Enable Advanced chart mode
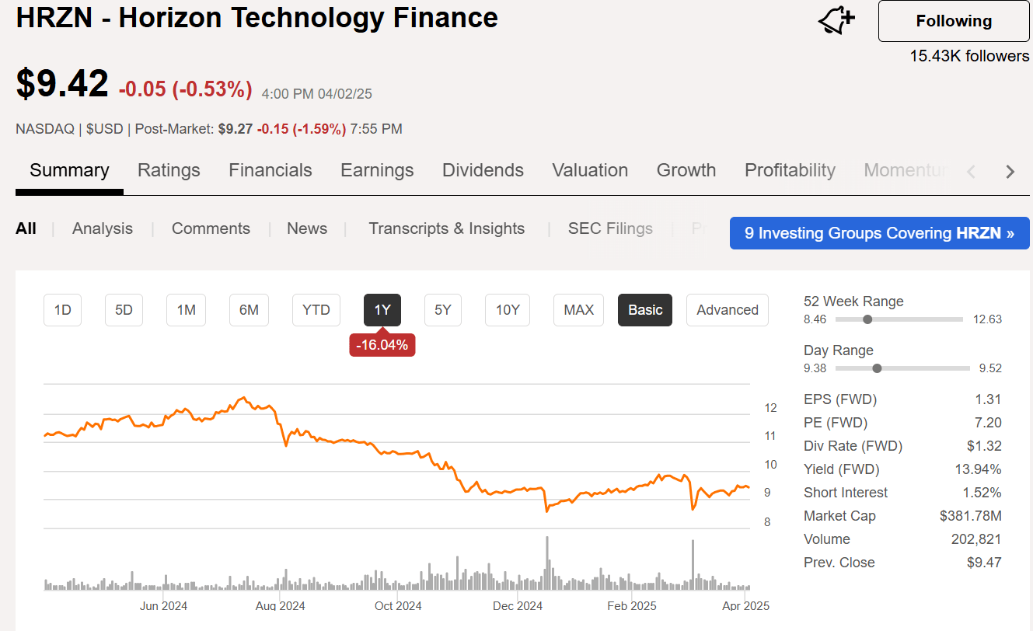The image size is (1033, 631). [x=727, y=309]
